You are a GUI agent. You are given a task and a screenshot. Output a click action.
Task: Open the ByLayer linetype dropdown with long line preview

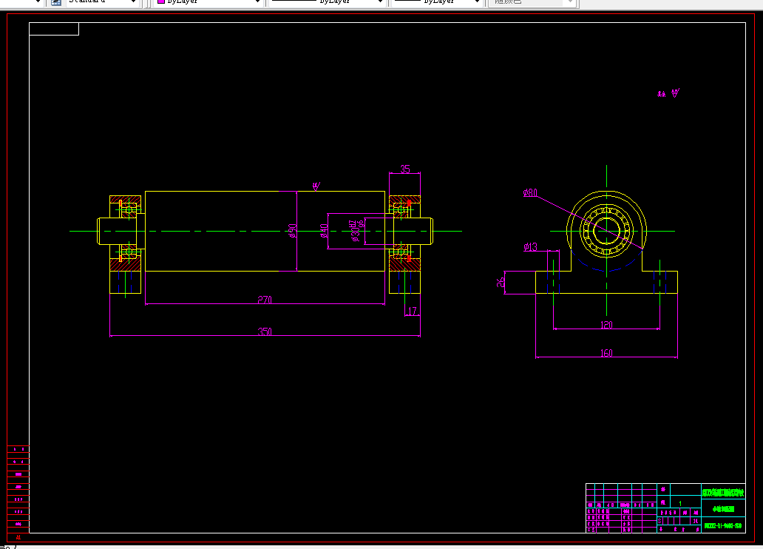click(327, 2)
